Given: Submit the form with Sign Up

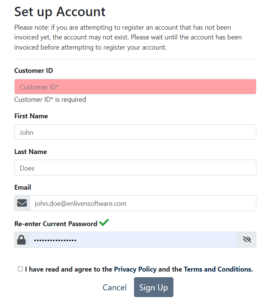Looking at the screenshot, I should coord(154,287).
